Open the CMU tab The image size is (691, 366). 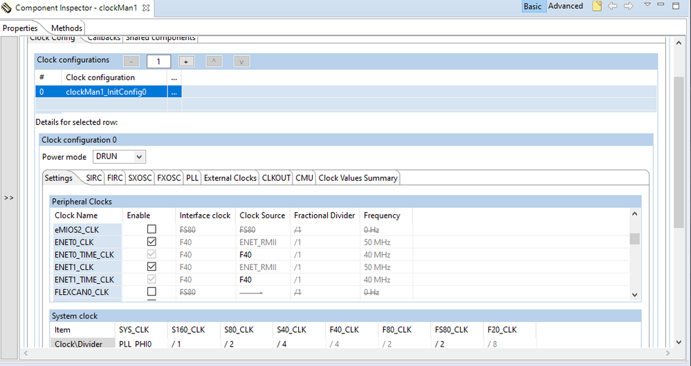(x=304, y=178)
